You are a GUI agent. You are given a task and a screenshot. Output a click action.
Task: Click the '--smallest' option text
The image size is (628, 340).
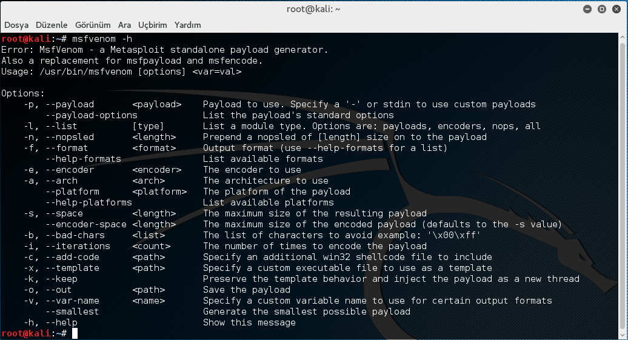click(72, 312)
